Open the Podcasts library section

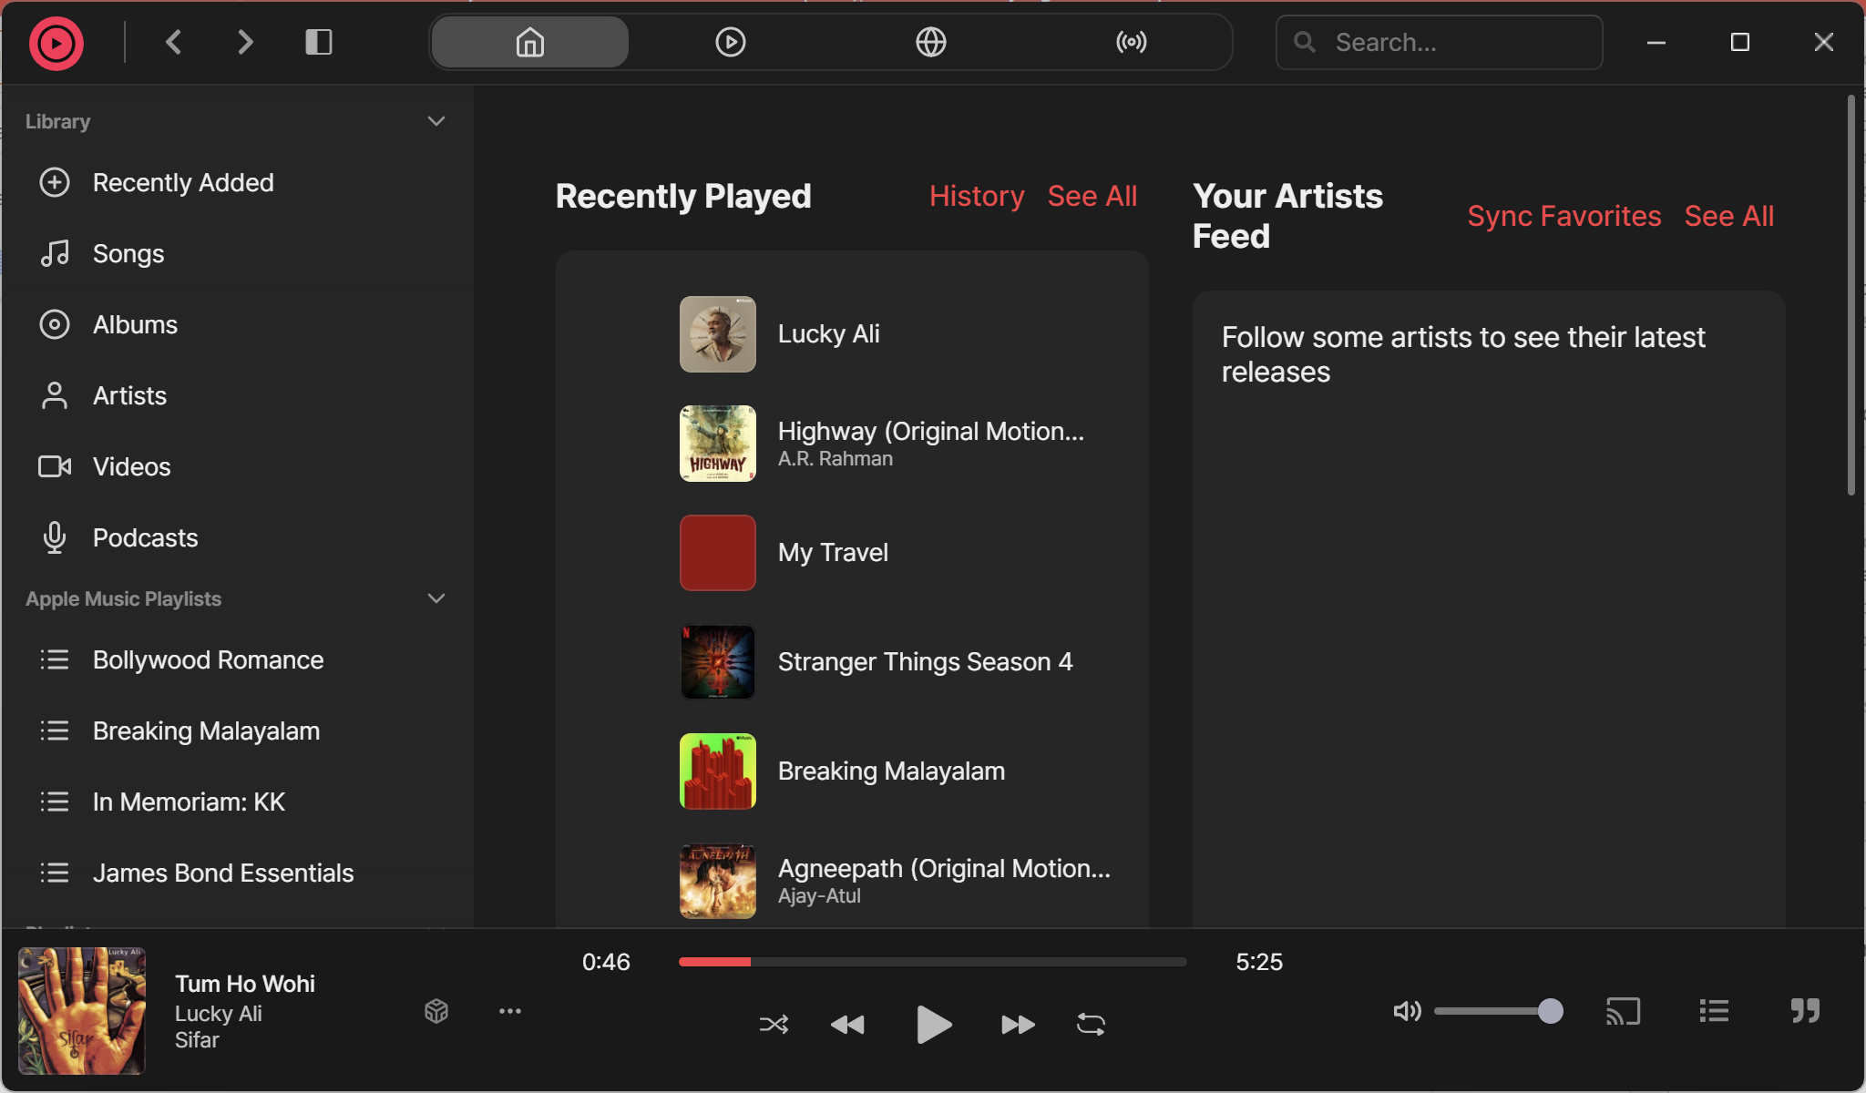(145, 537)
